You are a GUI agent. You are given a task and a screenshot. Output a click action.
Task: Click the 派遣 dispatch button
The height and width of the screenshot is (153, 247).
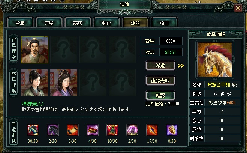(x=160, y=65)
